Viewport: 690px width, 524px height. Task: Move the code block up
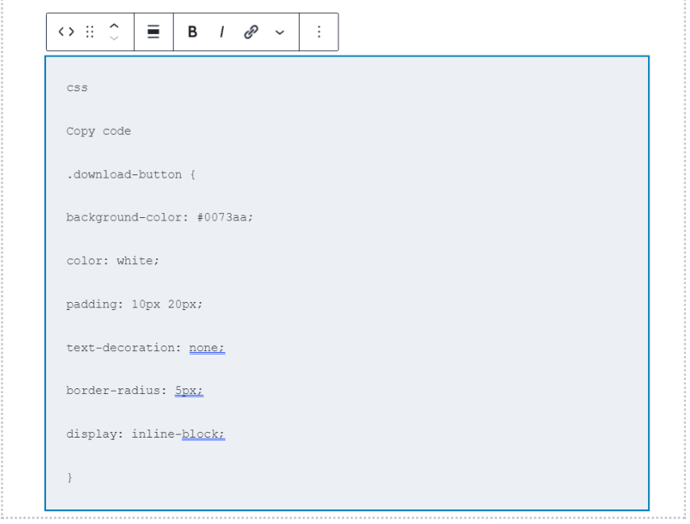pyautogui.click(x=114, y=26)
